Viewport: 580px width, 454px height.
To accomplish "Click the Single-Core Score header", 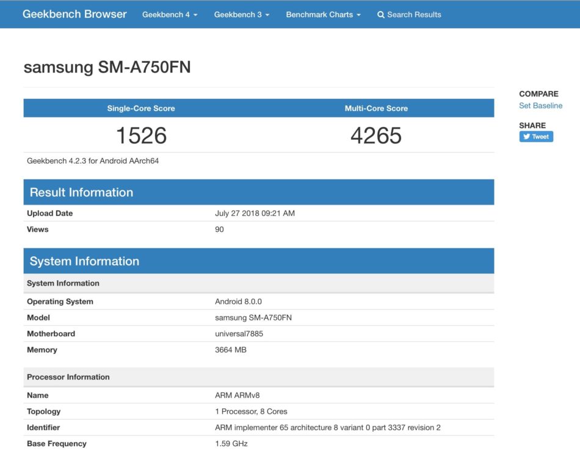I will pos(141,109).
